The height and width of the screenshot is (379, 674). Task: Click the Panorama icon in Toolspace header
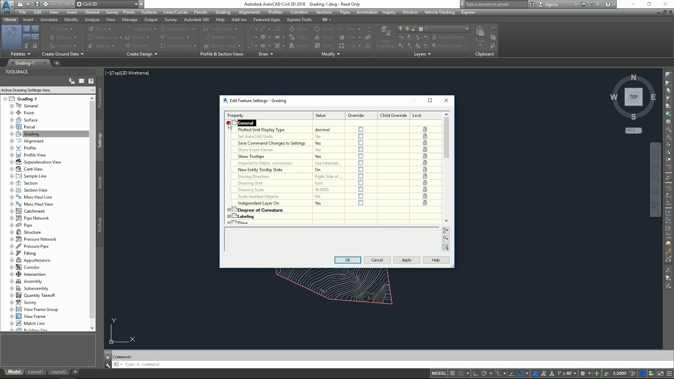[82, 81]
